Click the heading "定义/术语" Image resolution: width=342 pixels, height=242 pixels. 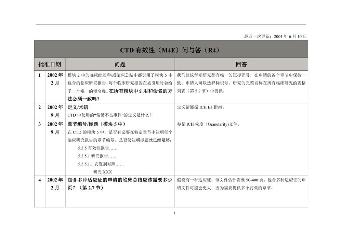(78, 107)
